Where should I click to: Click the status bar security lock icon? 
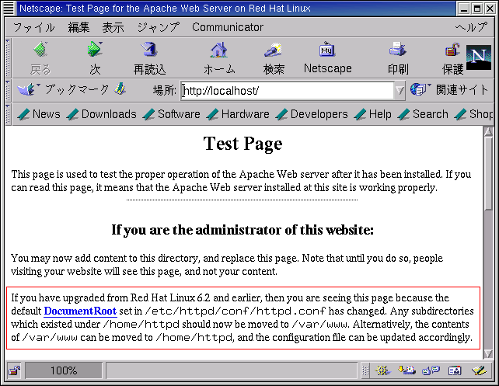pos(14,370)
